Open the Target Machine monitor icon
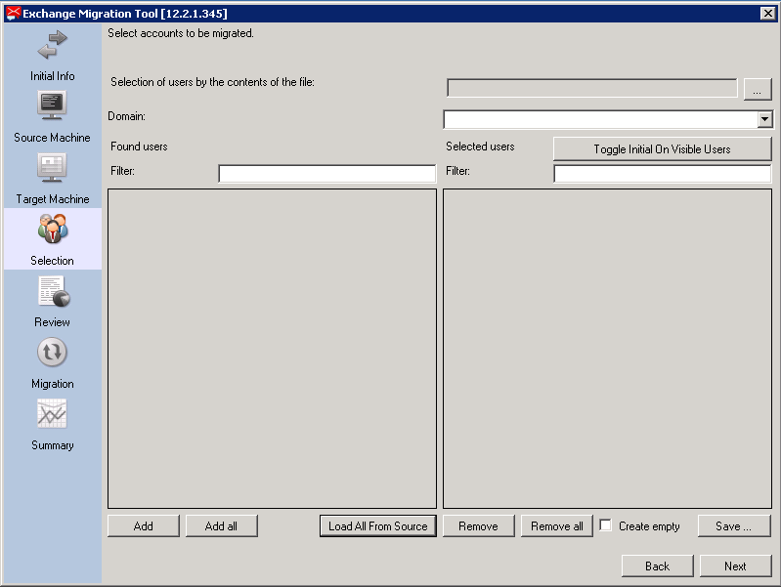Screen dimensions: 781x587 coord(53,167)
